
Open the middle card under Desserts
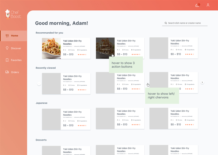[120, 150]
